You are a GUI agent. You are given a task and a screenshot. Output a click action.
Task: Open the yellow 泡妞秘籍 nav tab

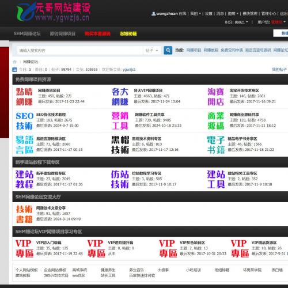click(128, 33)
